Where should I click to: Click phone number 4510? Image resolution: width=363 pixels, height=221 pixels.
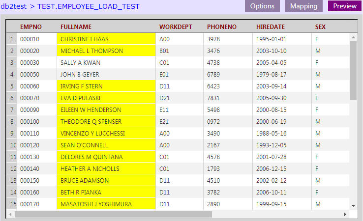[x=213, y=181]
